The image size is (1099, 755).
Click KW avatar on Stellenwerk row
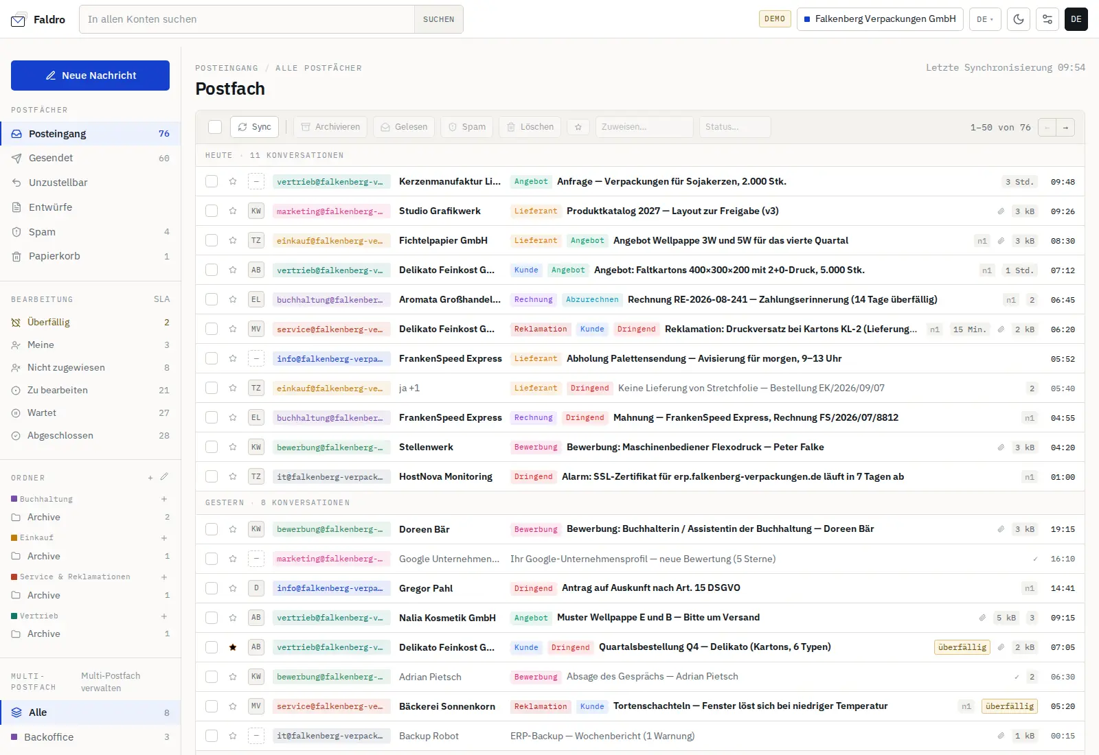(x=256, y=447)
